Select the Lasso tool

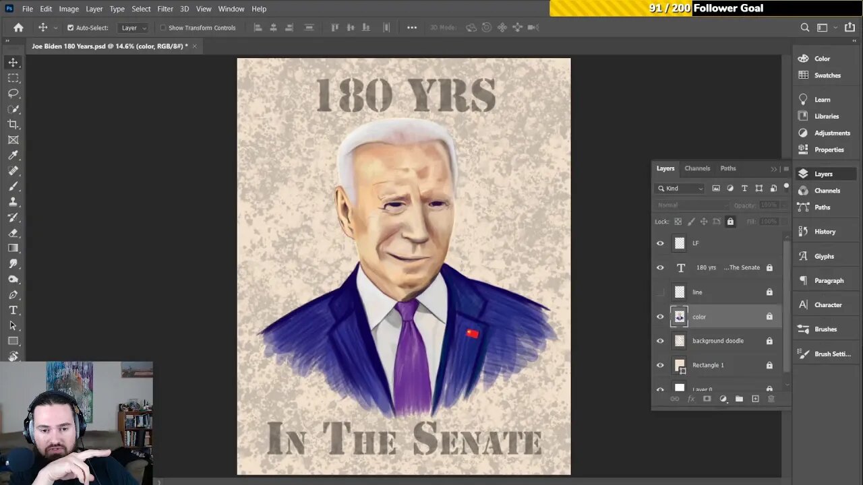pyautogui.click(x=13, y=93)
